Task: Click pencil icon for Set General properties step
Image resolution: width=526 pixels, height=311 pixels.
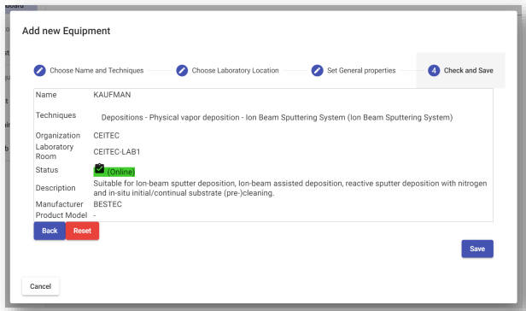Action: (x=317, y=70)
